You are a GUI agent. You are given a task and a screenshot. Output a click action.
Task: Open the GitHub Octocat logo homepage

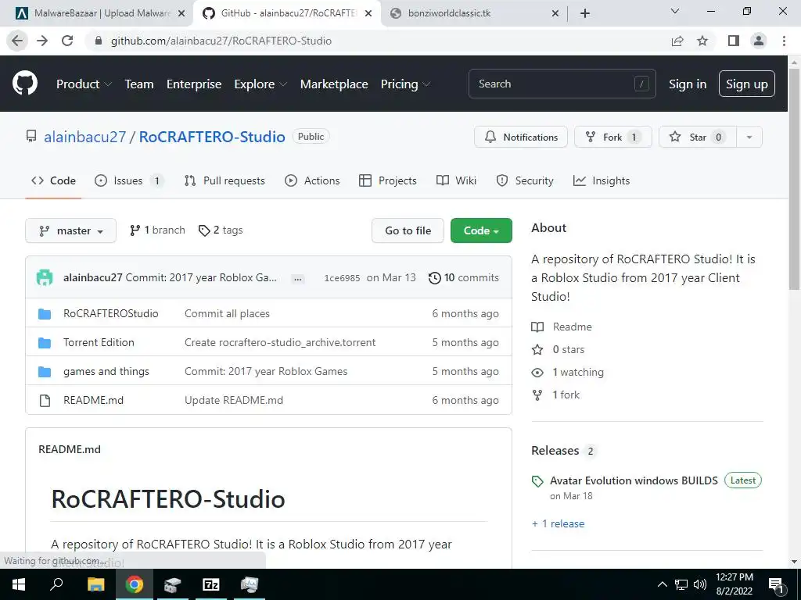25,84
